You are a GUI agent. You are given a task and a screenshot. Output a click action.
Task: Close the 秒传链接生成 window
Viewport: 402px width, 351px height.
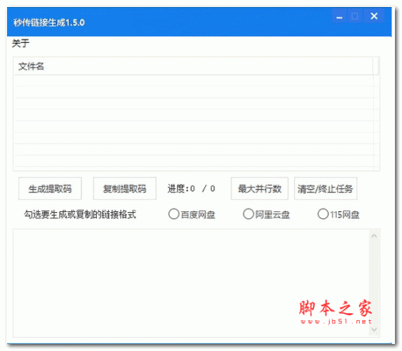tap(374, 16)
